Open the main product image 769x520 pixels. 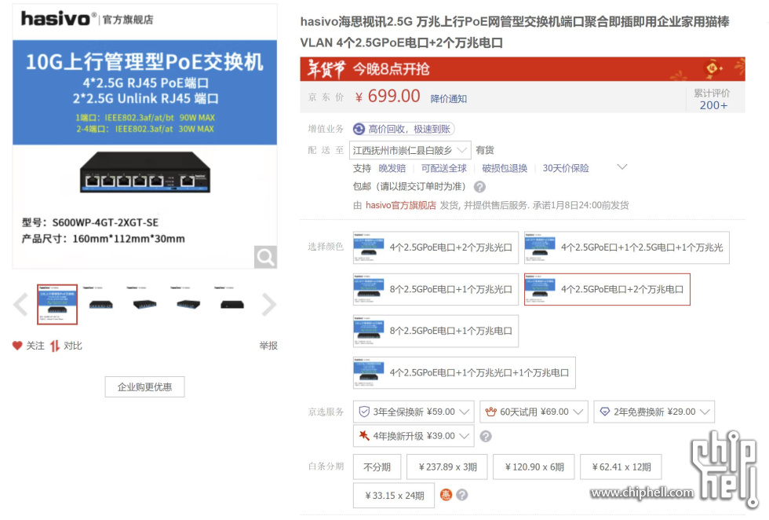click(144, 137)
